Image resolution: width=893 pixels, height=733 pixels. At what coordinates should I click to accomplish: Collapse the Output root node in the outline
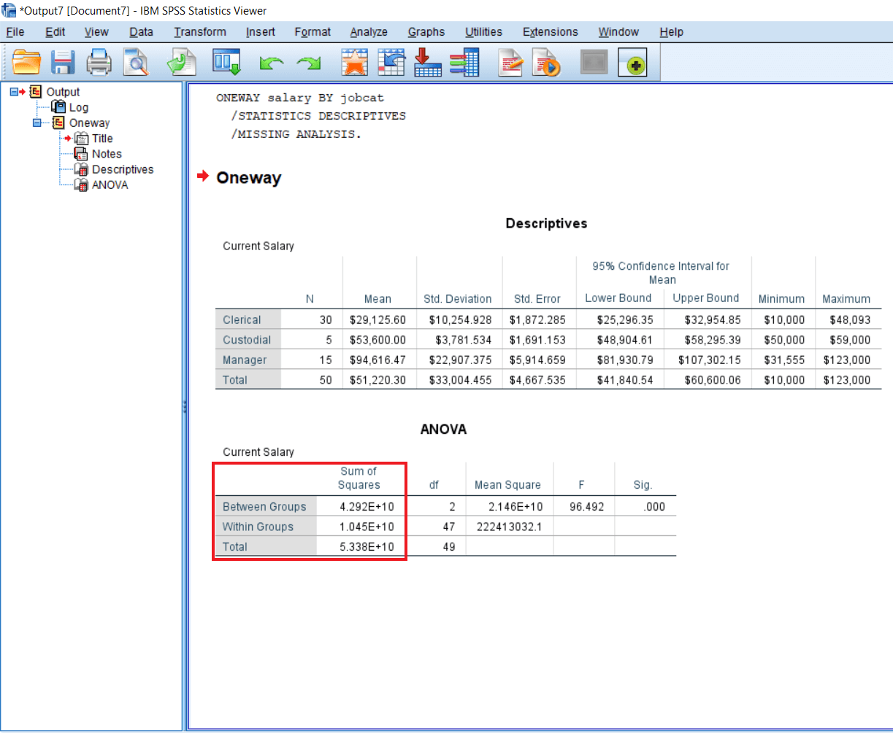[x=14, y=92]
